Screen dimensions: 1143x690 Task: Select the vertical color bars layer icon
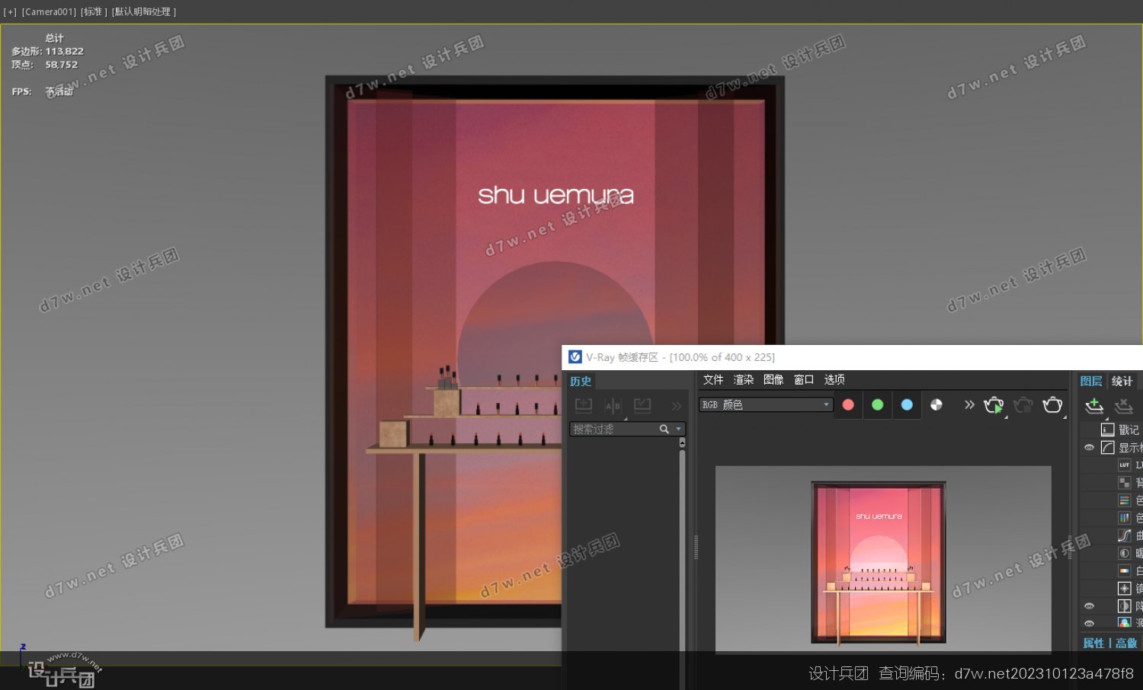point(1124,518)
